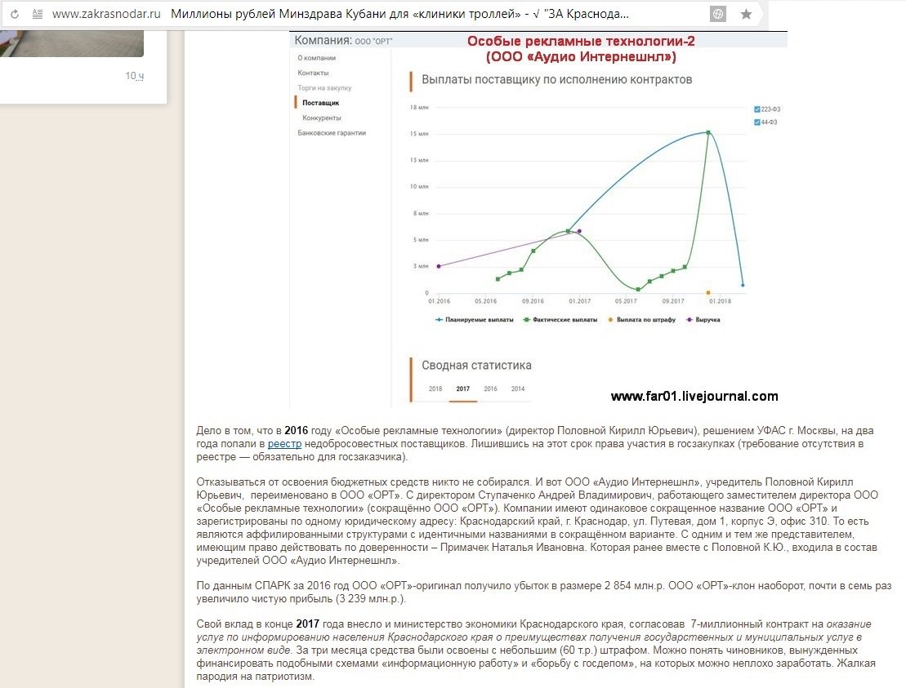The width and height of the screenshot is (906, 688).
Task: Click the first purple revenue point at 3 млн
Action: tap(439, 266)
